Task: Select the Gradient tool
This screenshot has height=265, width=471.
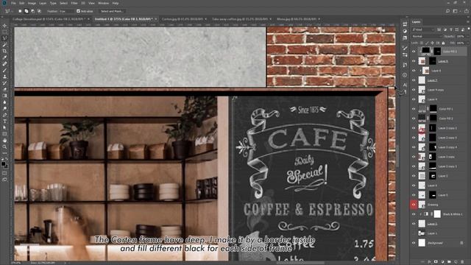Action: 4,96
